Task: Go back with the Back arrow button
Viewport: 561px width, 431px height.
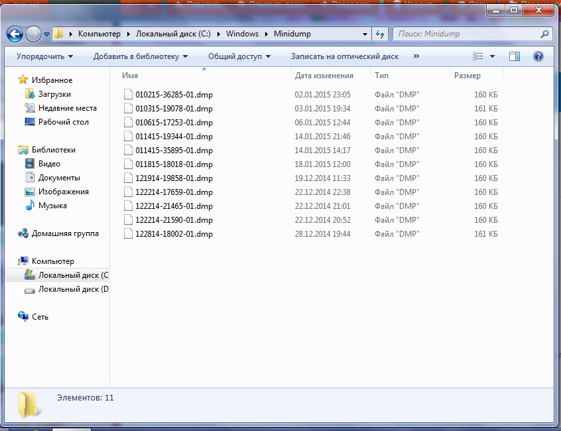Action: (15, 34)
